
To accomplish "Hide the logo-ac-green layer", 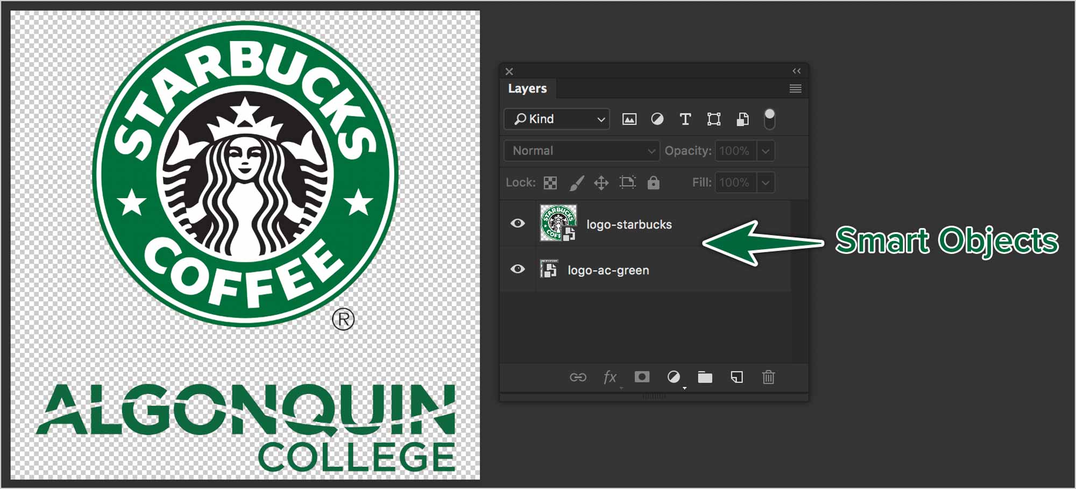I will coord(518,269).
